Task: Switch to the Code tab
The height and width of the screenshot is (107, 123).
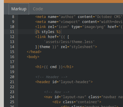Action: 38,9
